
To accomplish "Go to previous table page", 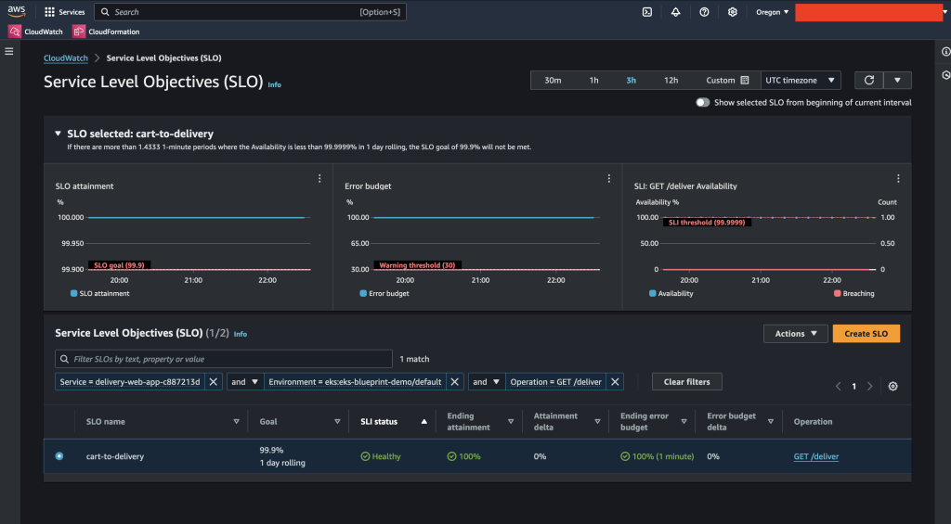I will point(839,387).
